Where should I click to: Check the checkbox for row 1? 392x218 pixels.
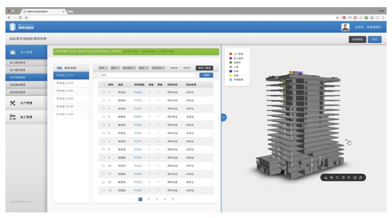pos(103,92)
